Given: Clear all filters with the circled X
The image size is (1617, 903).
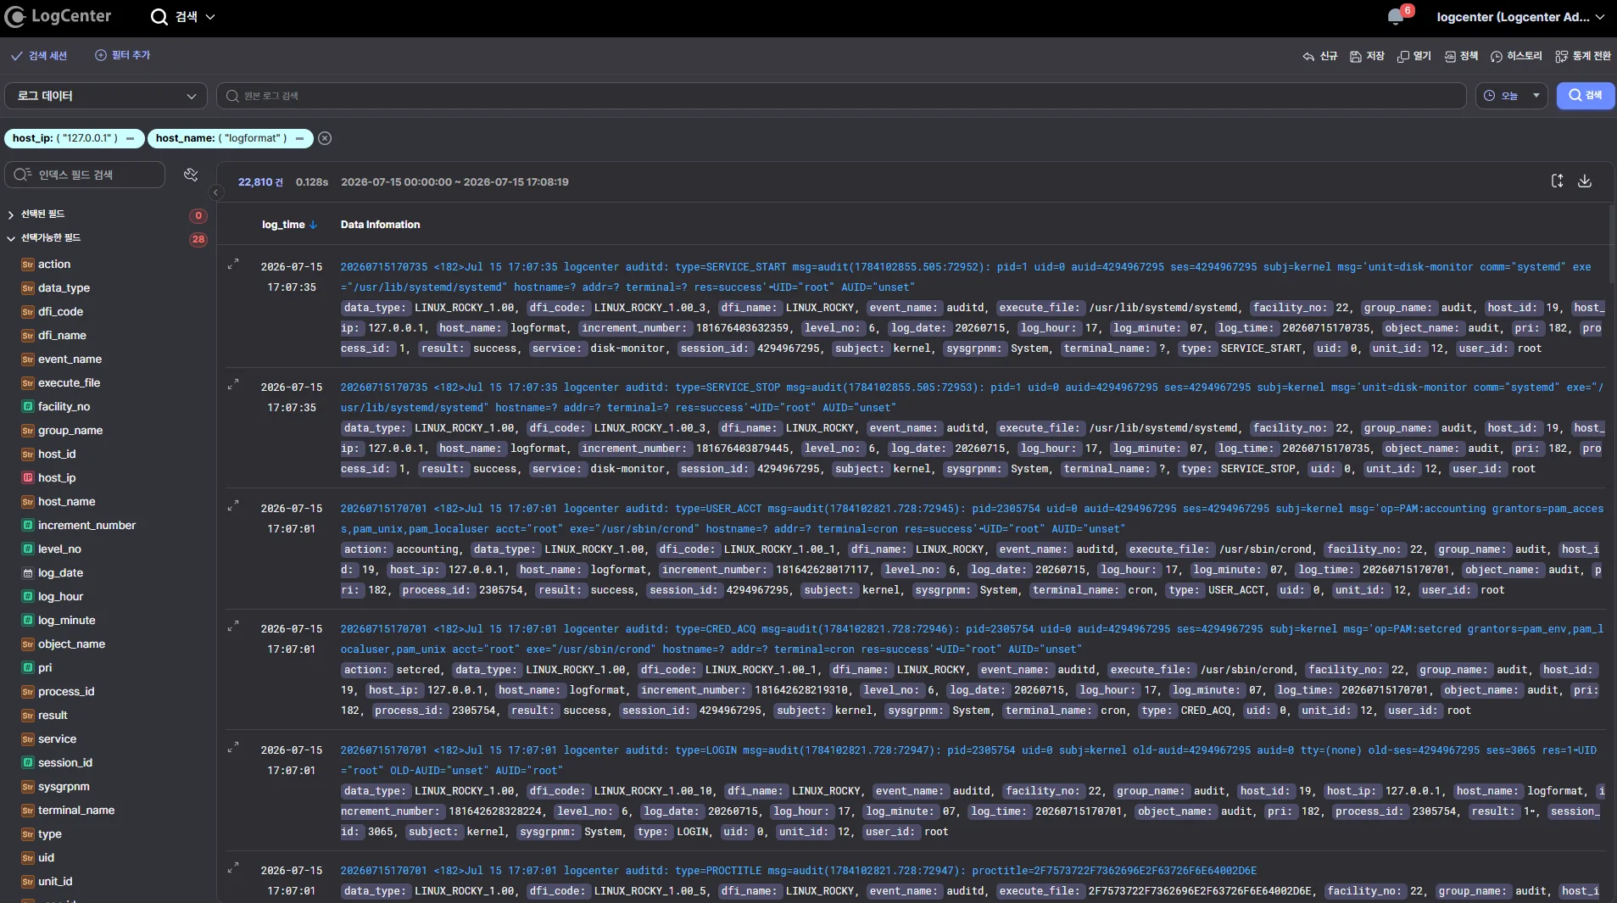Looking at the screenshot, I should pos(325,138).
